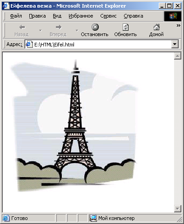Click the Мой компьютер status bar text
184x224 pixels.
[x=116, y=218]
